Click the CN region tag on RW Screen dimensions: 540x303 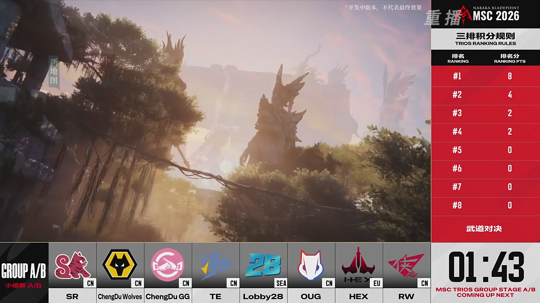click(x=424, y=283)
